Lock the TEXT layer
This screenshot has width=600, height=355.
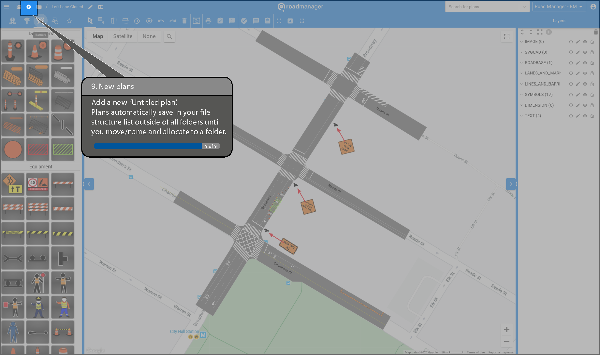point(592,116)
